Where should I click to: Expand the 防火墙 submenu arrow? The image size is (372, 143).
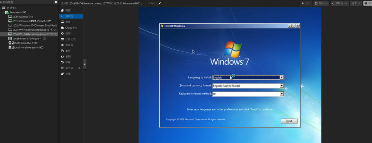(x=79, y=68)
